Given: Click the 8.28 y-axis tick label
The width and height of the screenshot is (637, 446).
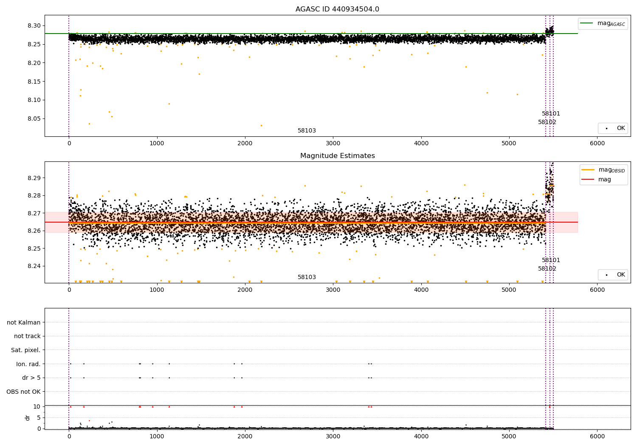Looking at the screenshot, I should [34, 196].
